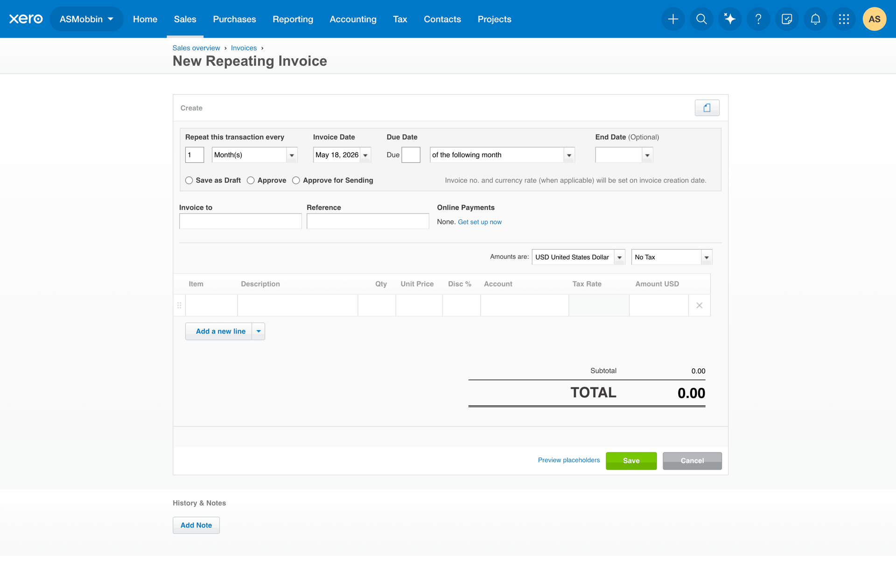Open the Accounting menu
The height and width of the screenshot is (562, 896).
pyautogui.click(x=353, y=19)
